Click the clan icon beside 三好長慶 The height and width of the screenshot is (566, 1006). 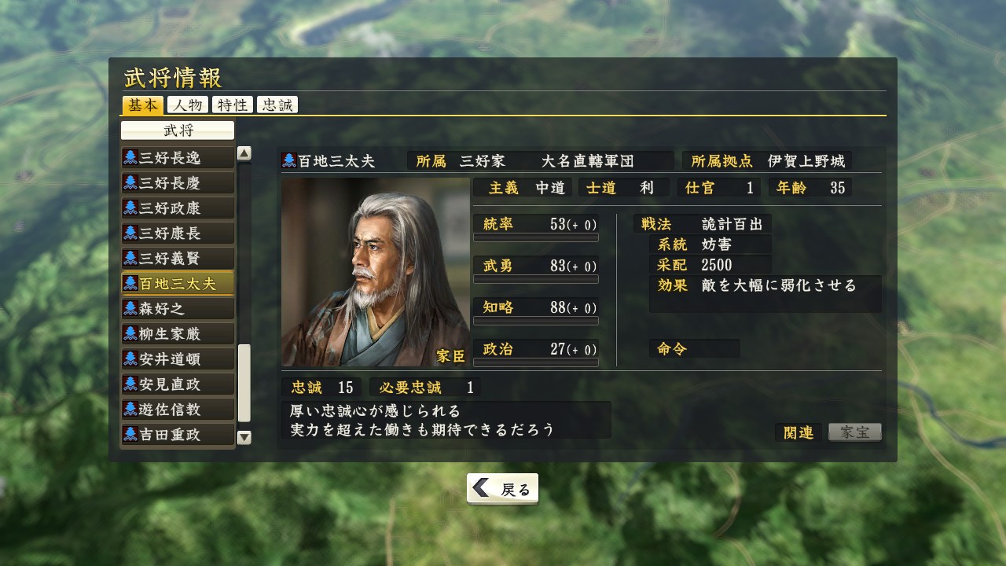(x=130, y=183)
